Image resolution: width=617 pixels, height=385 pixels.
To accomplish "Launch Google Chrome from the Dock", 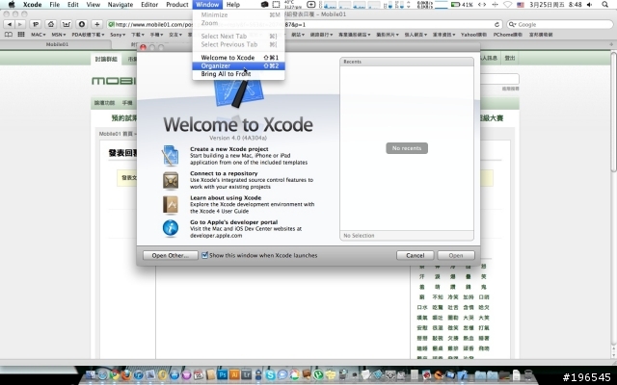I will tap(115, 374).
